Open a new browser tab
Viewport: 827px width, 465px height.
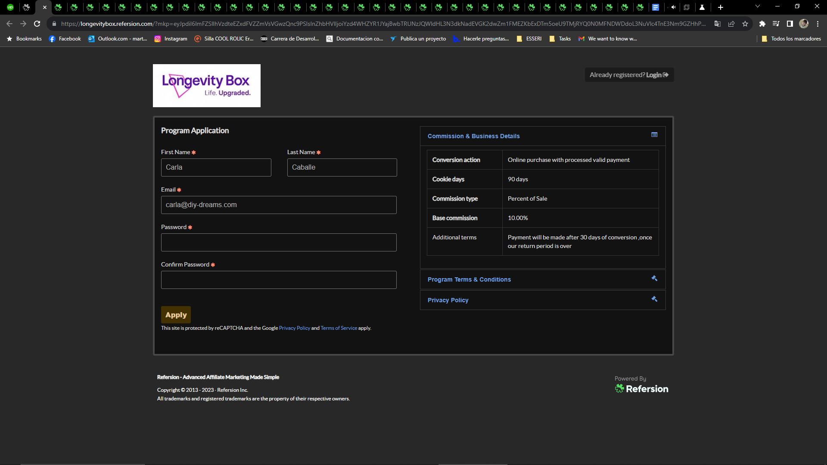pyautogui.click(x=720, y=7)
